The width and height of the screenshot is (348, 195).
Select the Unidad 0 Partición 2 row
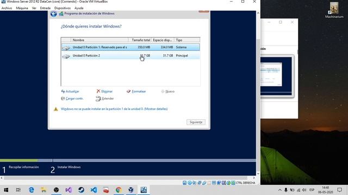[x=130, y=56]
